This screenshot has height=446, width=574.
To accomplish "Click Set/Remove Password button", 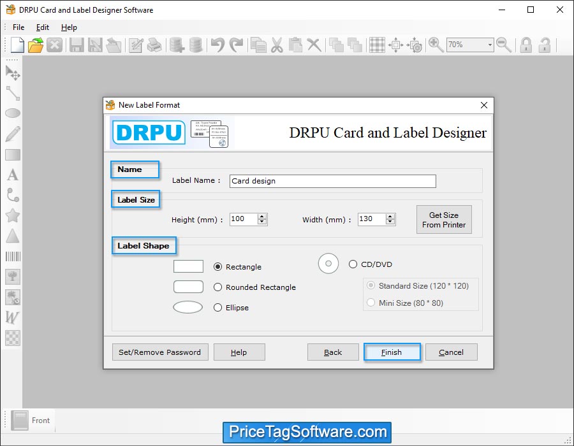I will (160, 352).
